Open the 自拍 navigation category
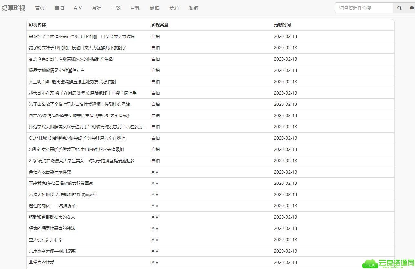The image size is (415, 269). point(59,8)
